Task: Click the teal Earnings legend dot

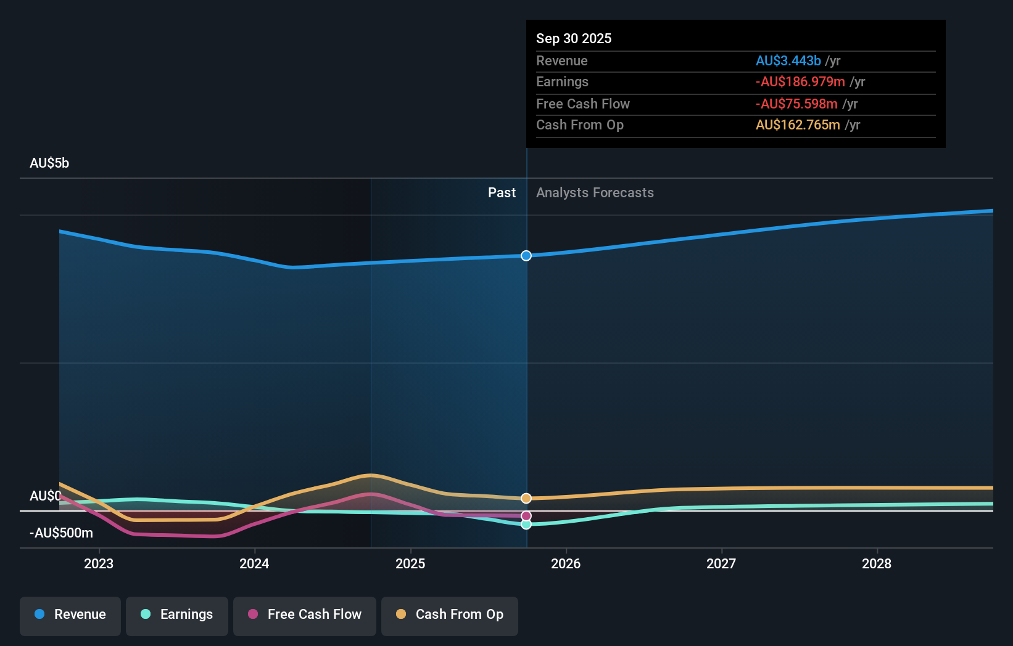Action: click(145, 615)
